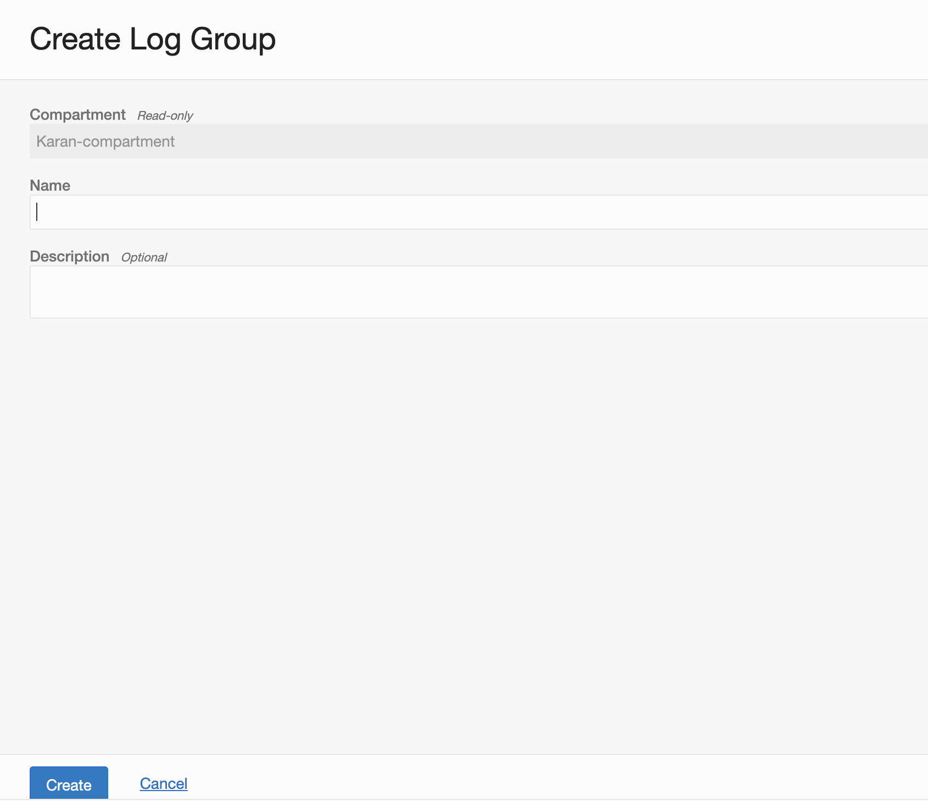Click Karan-compartment text in the field
The height and width of the screenshot is (801, 928).
(105, 141)
